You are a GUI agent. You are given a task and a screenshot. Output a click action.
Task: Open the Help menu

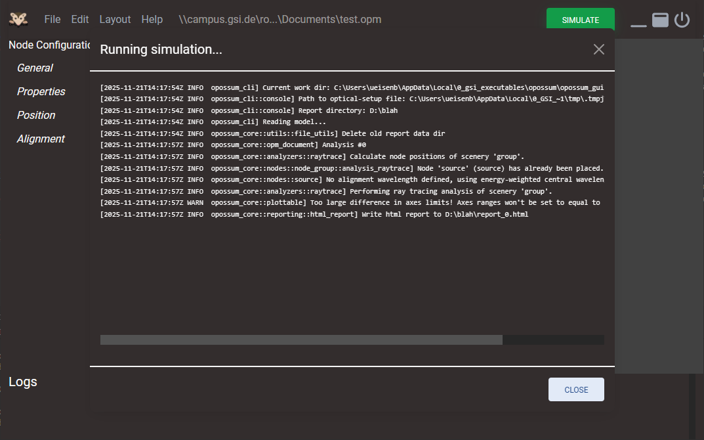(x=152, y=19)
